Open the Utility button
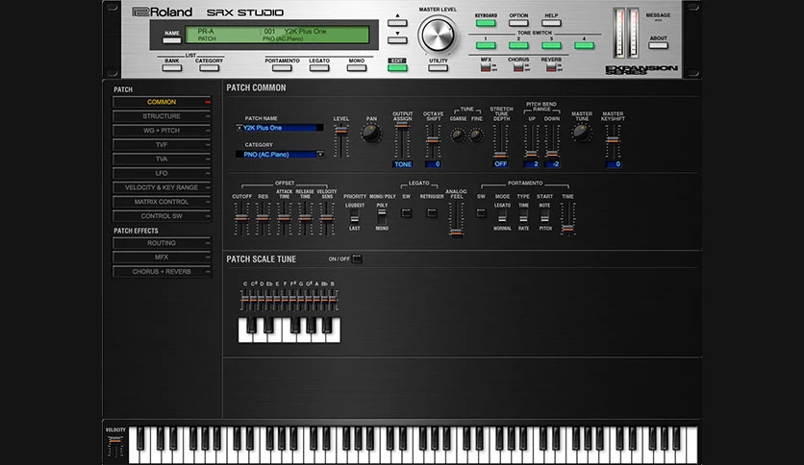 click(438, 67)
